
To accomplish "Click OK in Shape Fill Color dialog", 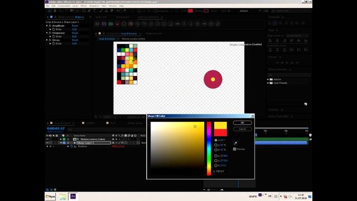I will 243,123.
